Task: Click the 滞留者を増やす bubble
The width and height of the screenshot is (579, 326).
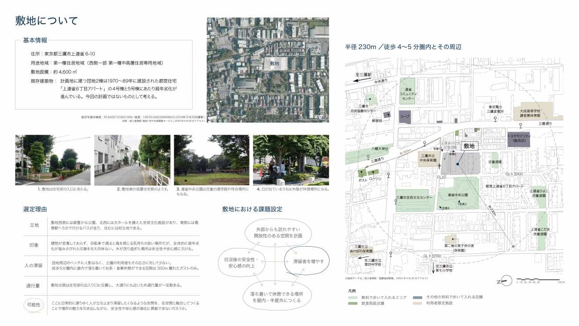Action: coord(308,261)
